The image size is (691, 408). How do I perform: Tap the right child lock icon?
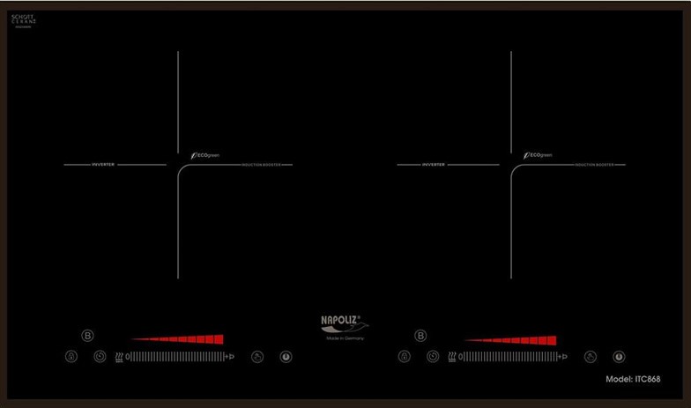405,357
